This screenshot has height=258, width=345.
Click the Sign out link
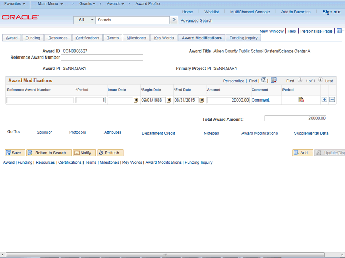click(332, 12)
